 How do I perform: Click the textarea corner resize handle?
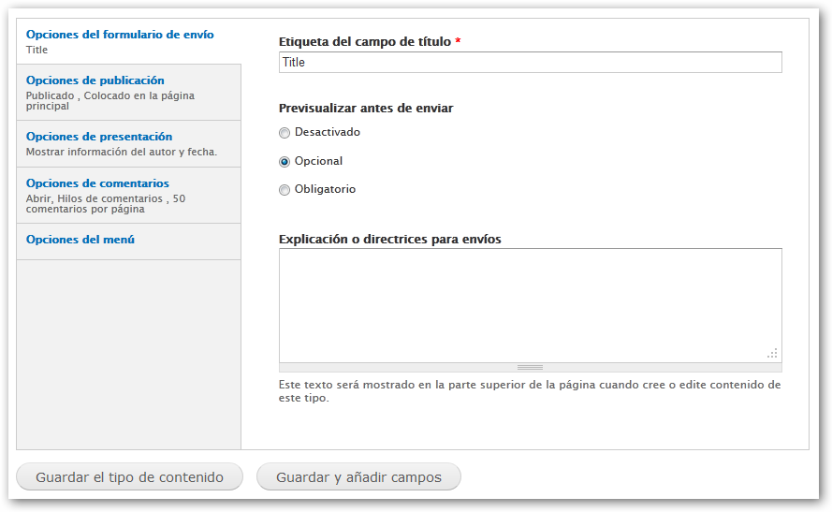(772, 353)
